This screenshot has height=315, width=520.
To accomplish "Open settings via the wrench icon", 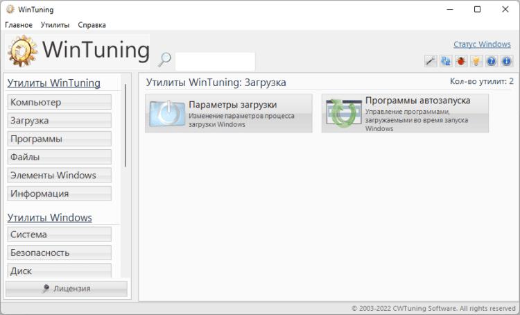I will point(431,61).
